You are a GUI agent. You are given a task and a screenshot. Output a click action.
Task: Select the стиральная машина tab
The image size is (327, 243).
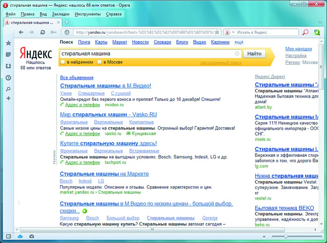tap(33, 22)
